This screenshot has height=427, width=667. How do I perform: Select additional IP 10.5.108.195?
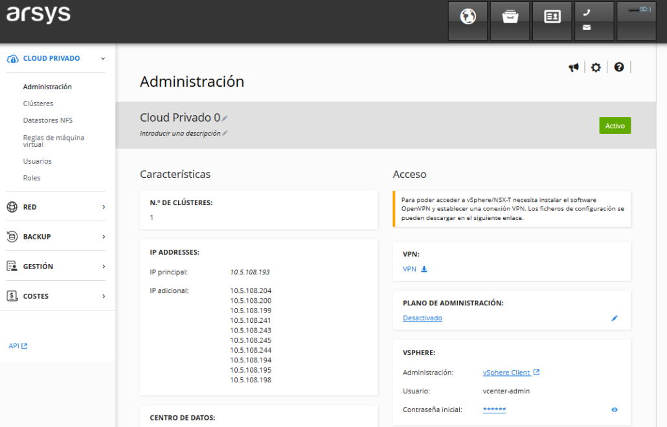pyautogui.click(x=251, y=370)
